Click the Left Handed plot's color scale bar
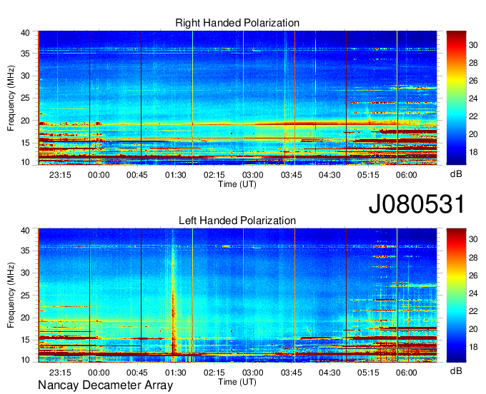The image size is (486, 394). [x=456, y=295]
